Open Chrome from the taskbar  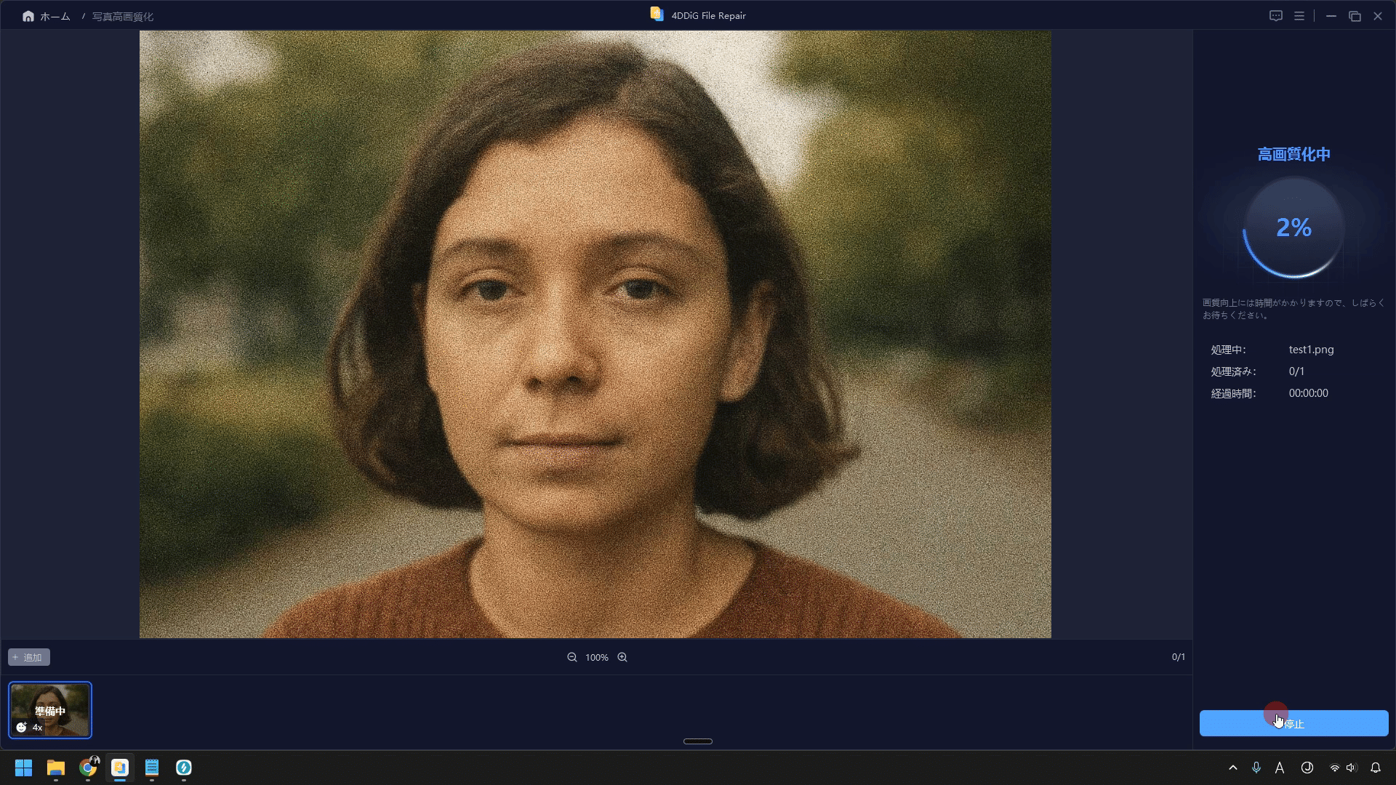tap(88, 768)
